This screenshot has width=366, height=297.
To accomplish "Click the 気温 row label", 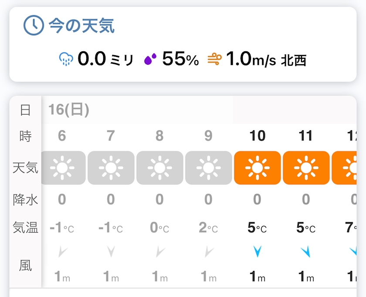I will tap(25, 227).
